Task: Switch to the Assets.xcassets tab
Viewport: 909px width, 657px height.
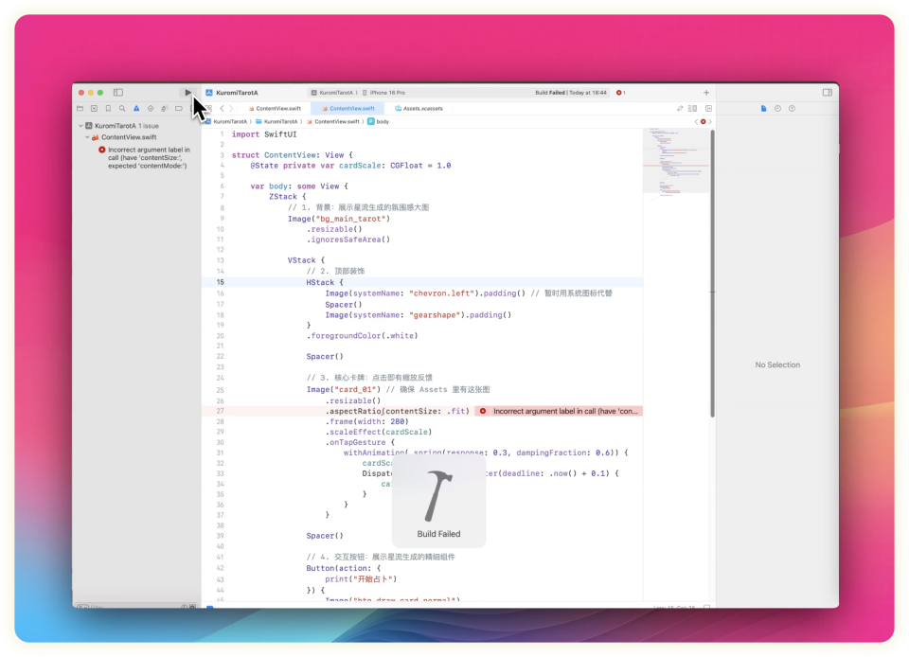Action: coord(419,109)
